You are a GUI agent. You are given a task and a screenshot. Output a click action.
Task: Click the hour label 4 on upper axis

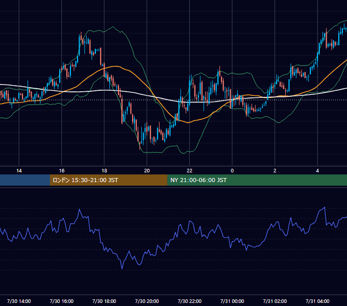pyautogui.click(x=317, y=171)
